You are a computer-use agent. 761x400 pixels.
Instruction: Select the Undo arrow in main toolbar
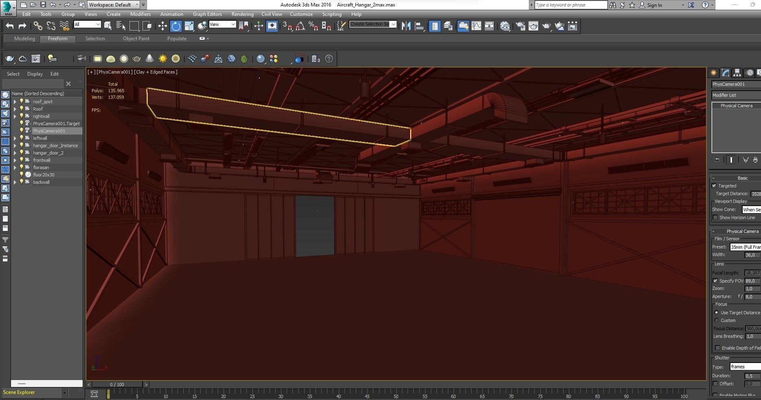[10, 26]
